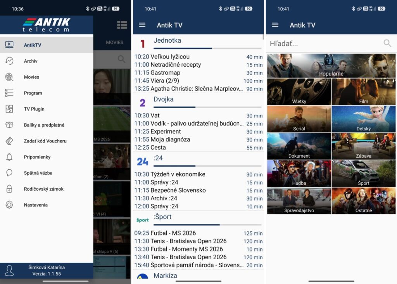397x284 pixels.
Task: Tap the dimmed search icon behind side menu
Action: pos(121,59)
